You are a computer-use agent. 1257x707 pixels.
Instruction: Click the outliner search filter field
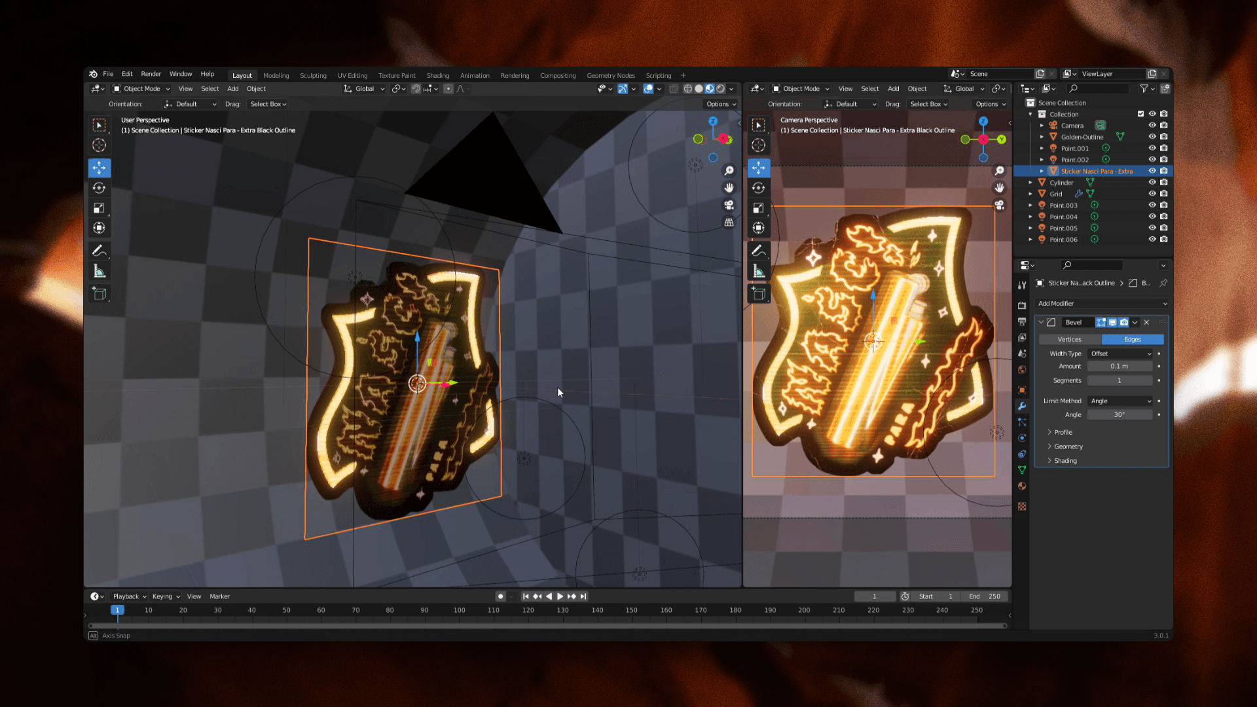point(1097,88)
